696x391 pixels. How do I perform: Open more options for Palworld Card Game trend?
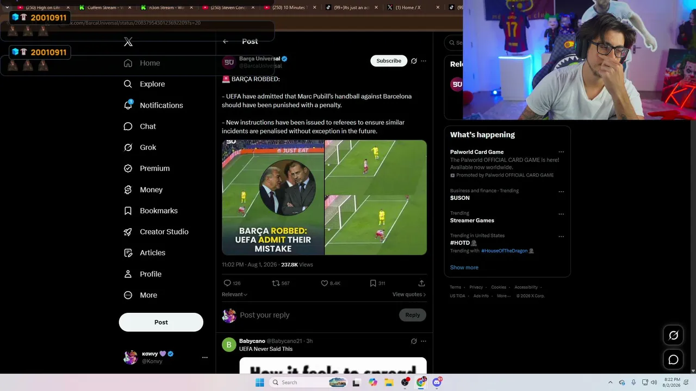pos(561,152)
